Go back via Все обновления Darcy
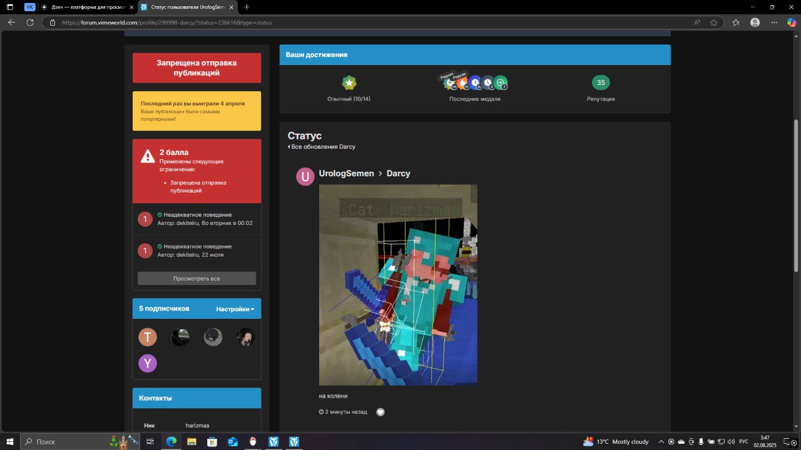This screenshot has height=450, width=801. [x=322, y=147]
